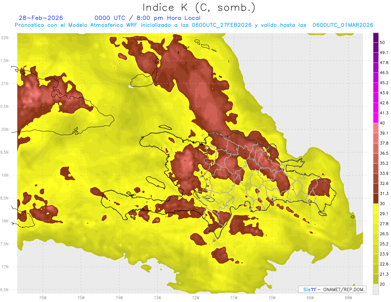Pick the dark brown swatch just above 30
Viewport: 391px width, 302px height.
tap(376, 198)
